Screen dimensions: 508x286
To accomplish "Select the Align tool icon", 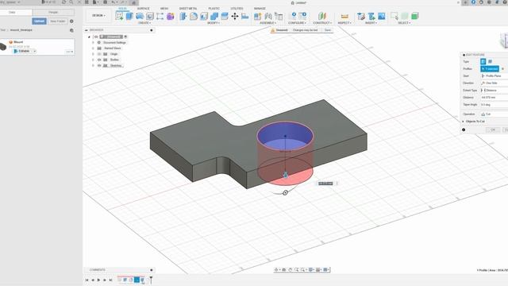I will pyautogui.click(x=245, y=16).
